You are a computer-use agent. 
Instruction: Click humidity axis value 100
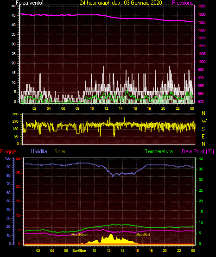(7, 159)
